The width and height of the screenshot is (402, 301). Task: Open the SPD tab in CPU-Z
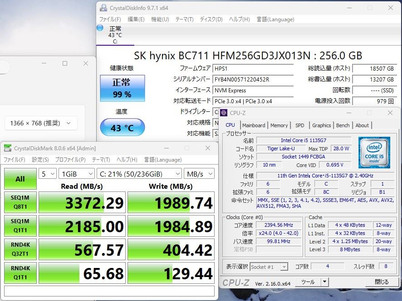click(299, 125)
